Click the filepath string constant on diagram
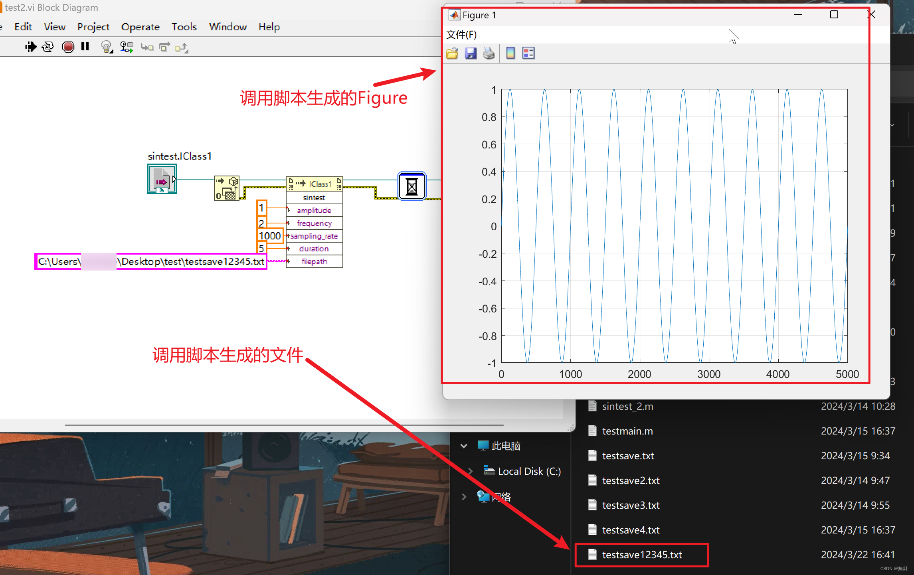The image size is (914, 575). (x=151, y=262)
